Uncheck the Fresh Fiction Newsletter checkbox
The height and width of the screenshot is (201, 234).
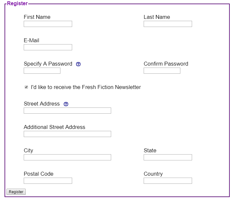coord(26,87)
